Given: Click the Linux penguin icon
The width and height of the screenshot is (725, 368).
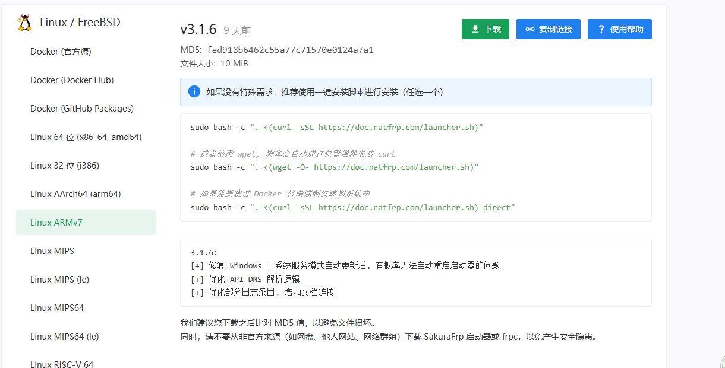Looking at the screenshot, I should pyautogui.click(x=24, y=23).
